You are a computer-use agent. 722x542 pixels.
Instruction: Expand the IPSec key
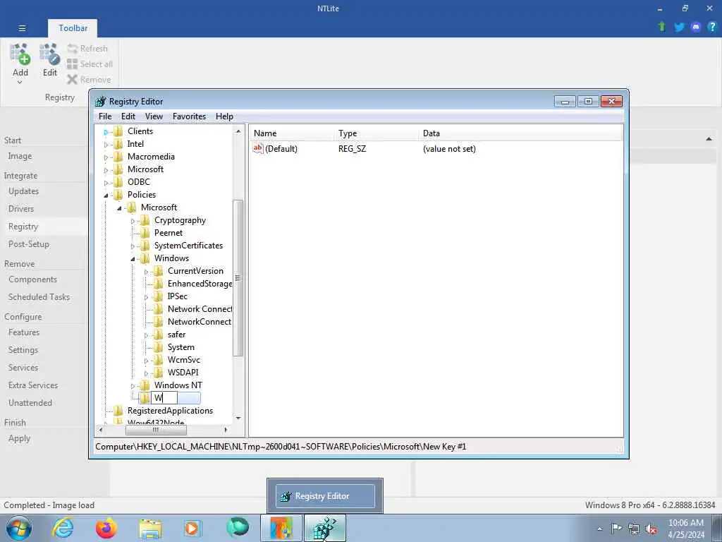pyautogui.click(x=146, y=297)
